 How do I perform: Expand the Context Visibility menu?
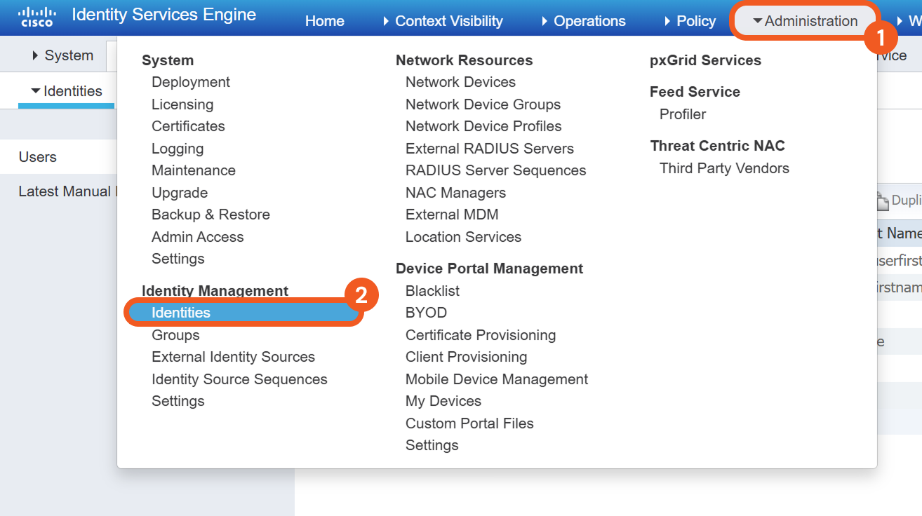(x=443, y=21)
